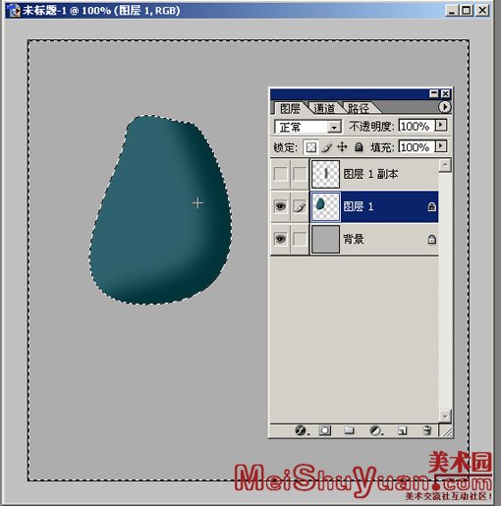The width and height of the screenshot is (501, 506).
Task: Add a layer mask using the mask icon
Action: pyautogui.click(x=325, y=430)
